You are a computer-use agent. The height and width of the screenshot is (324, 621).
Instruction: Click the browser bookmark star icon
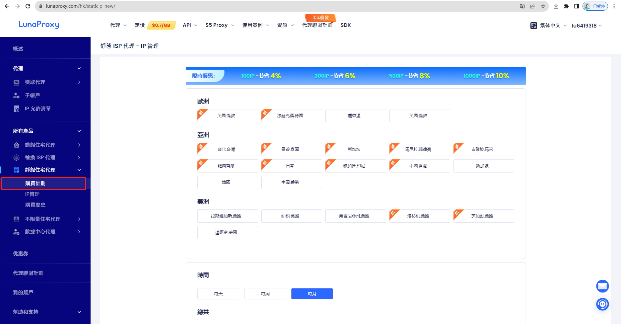point(543,6)
